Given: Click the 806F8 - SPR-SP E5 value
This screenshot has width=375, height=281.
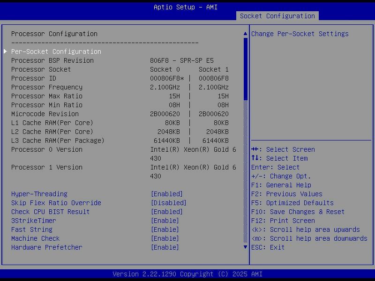Looking at the screenshot, I should [182, 60].
